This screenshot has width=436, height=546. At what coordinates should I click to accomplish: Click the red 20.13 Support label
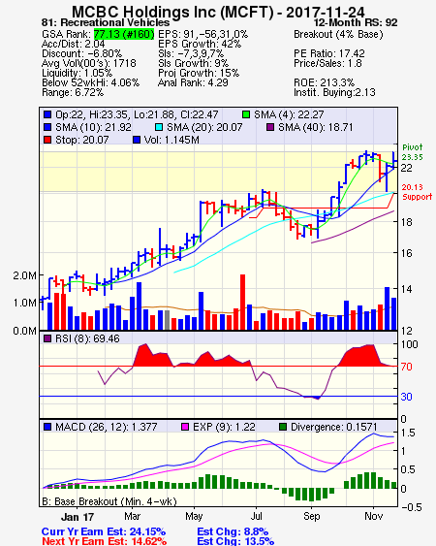(x=417, y=192)
